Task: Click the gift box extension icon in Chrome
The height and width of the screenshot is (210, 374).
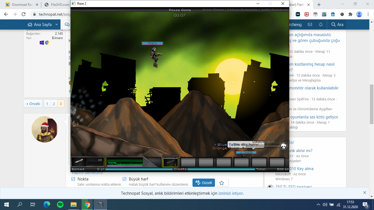Action: pos(333,14)
